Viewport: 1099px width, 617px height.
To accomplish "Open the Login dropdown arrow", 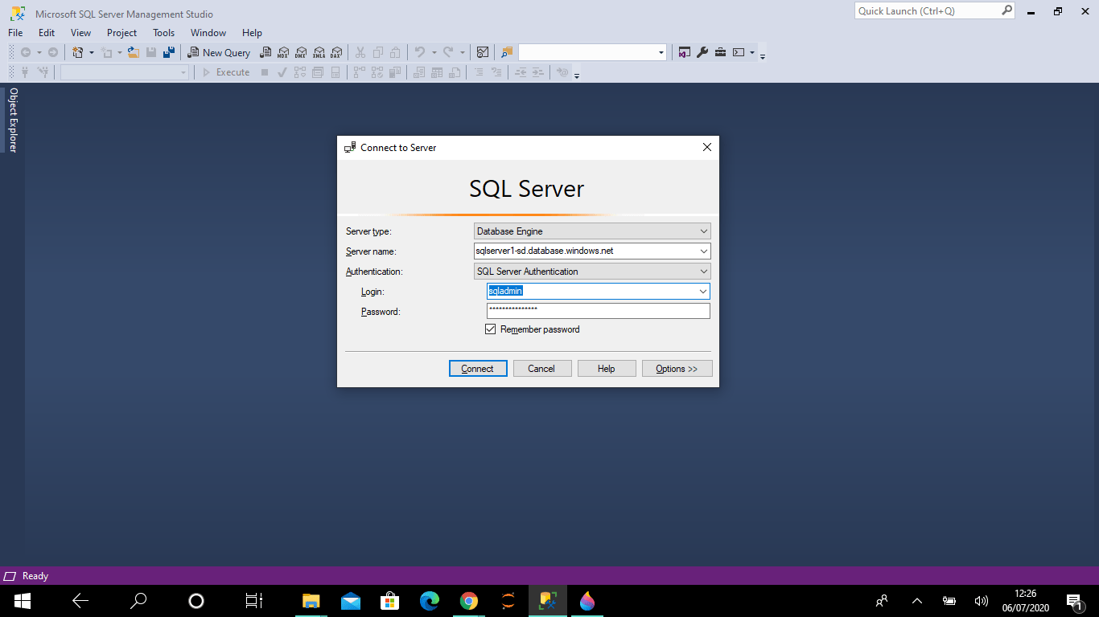I will click(703, 292).
